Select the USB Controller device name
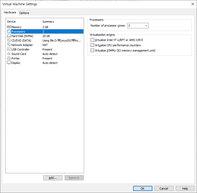Screen dimensions: 197x193 coord(20,49)
